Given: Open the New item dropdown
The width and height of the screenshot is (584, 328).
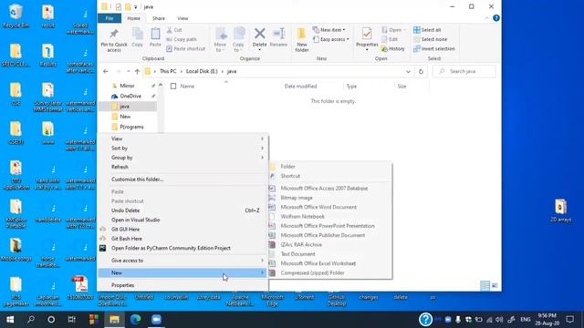Looking at the screenshot, I should pos(329,30).
